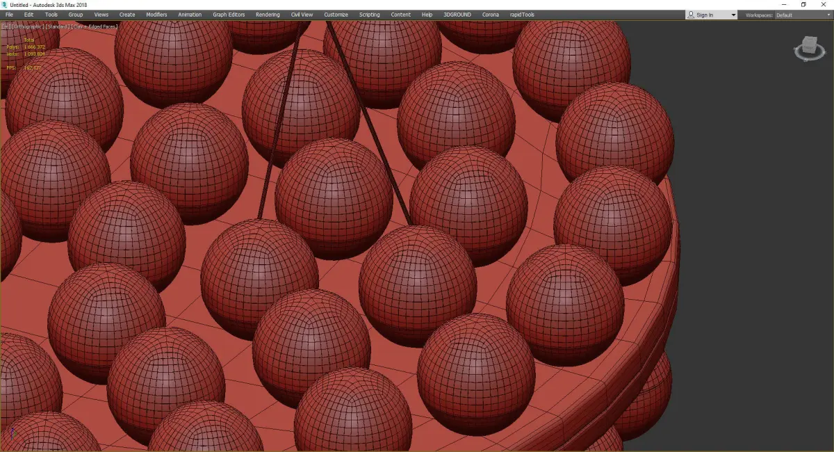Open the Workspaces Default dropdown

(x=803, y=15)
